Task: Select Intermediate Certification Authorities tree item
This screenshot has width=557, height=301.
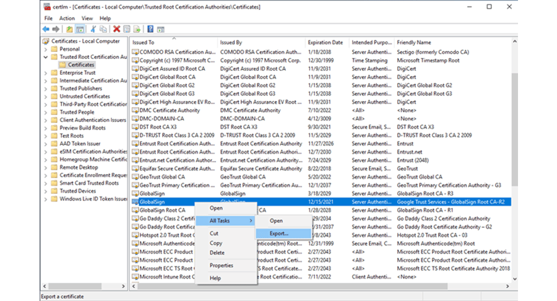Action: click(x=93, y=81)
